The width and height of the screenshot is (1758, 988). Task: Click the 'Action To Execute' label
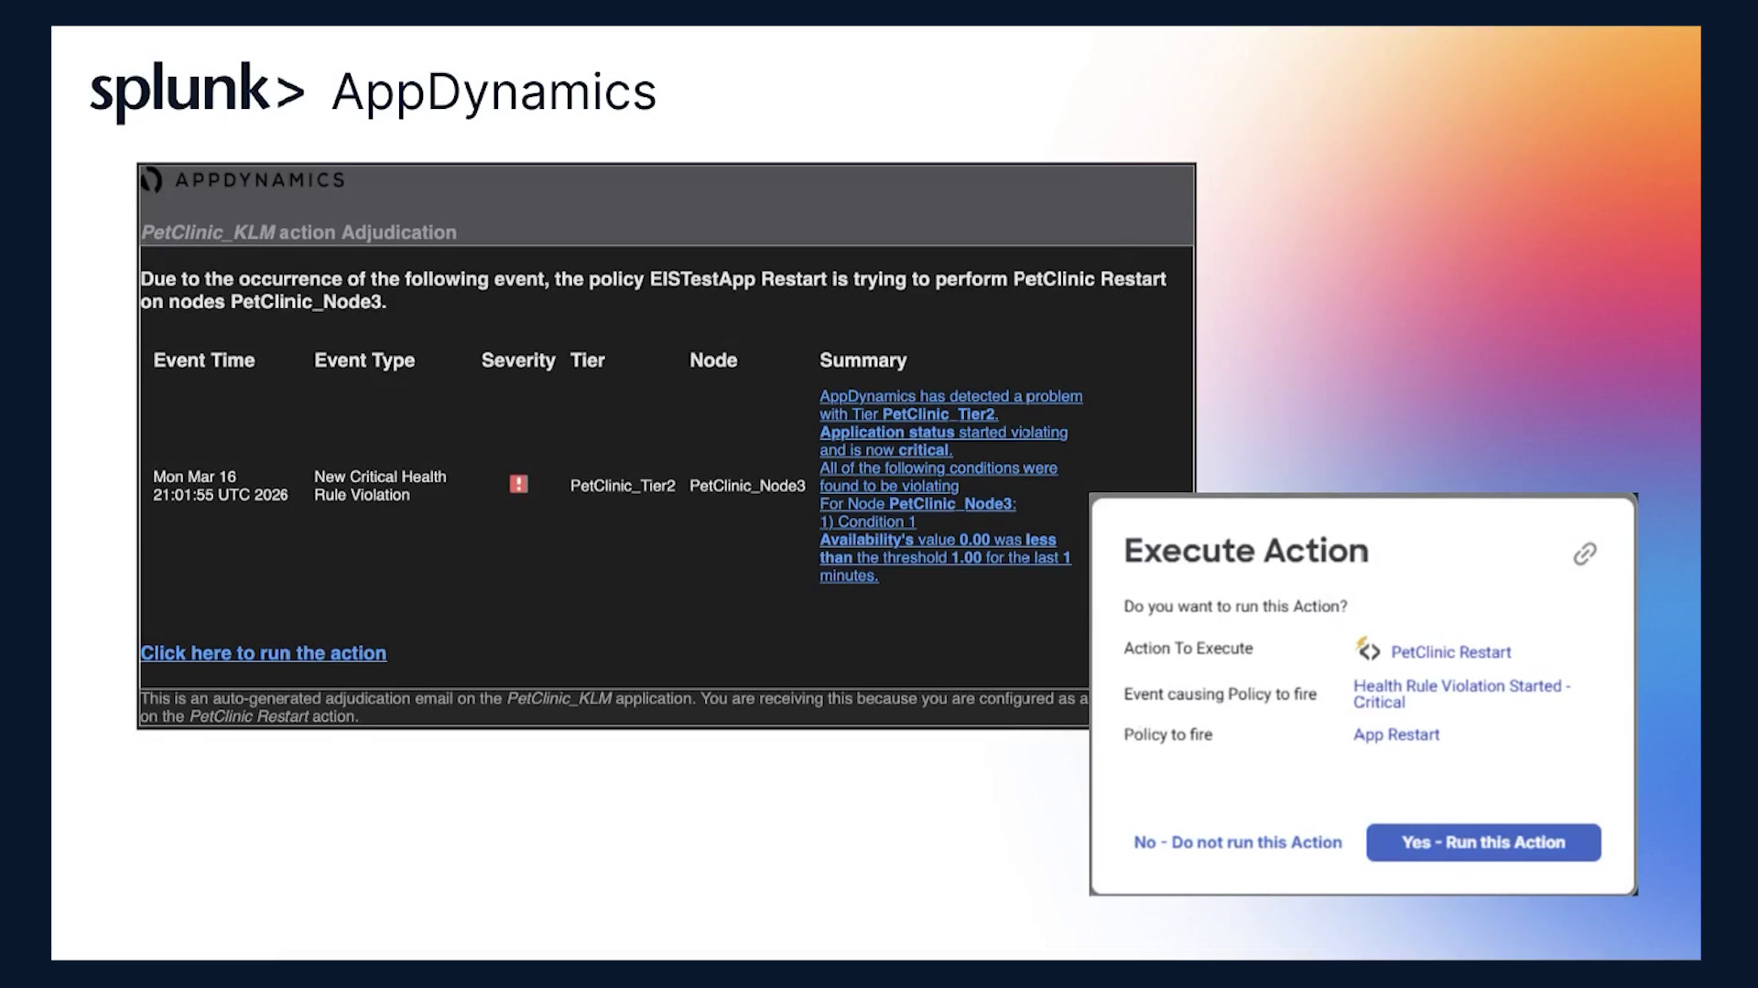pyautogui.click(x=1188, y=649)
